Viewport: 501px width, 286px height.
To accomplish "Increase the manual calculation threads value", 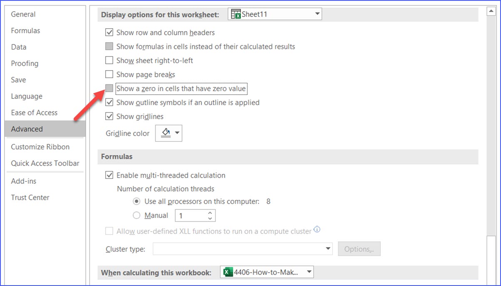I will [x=210, y=213].
